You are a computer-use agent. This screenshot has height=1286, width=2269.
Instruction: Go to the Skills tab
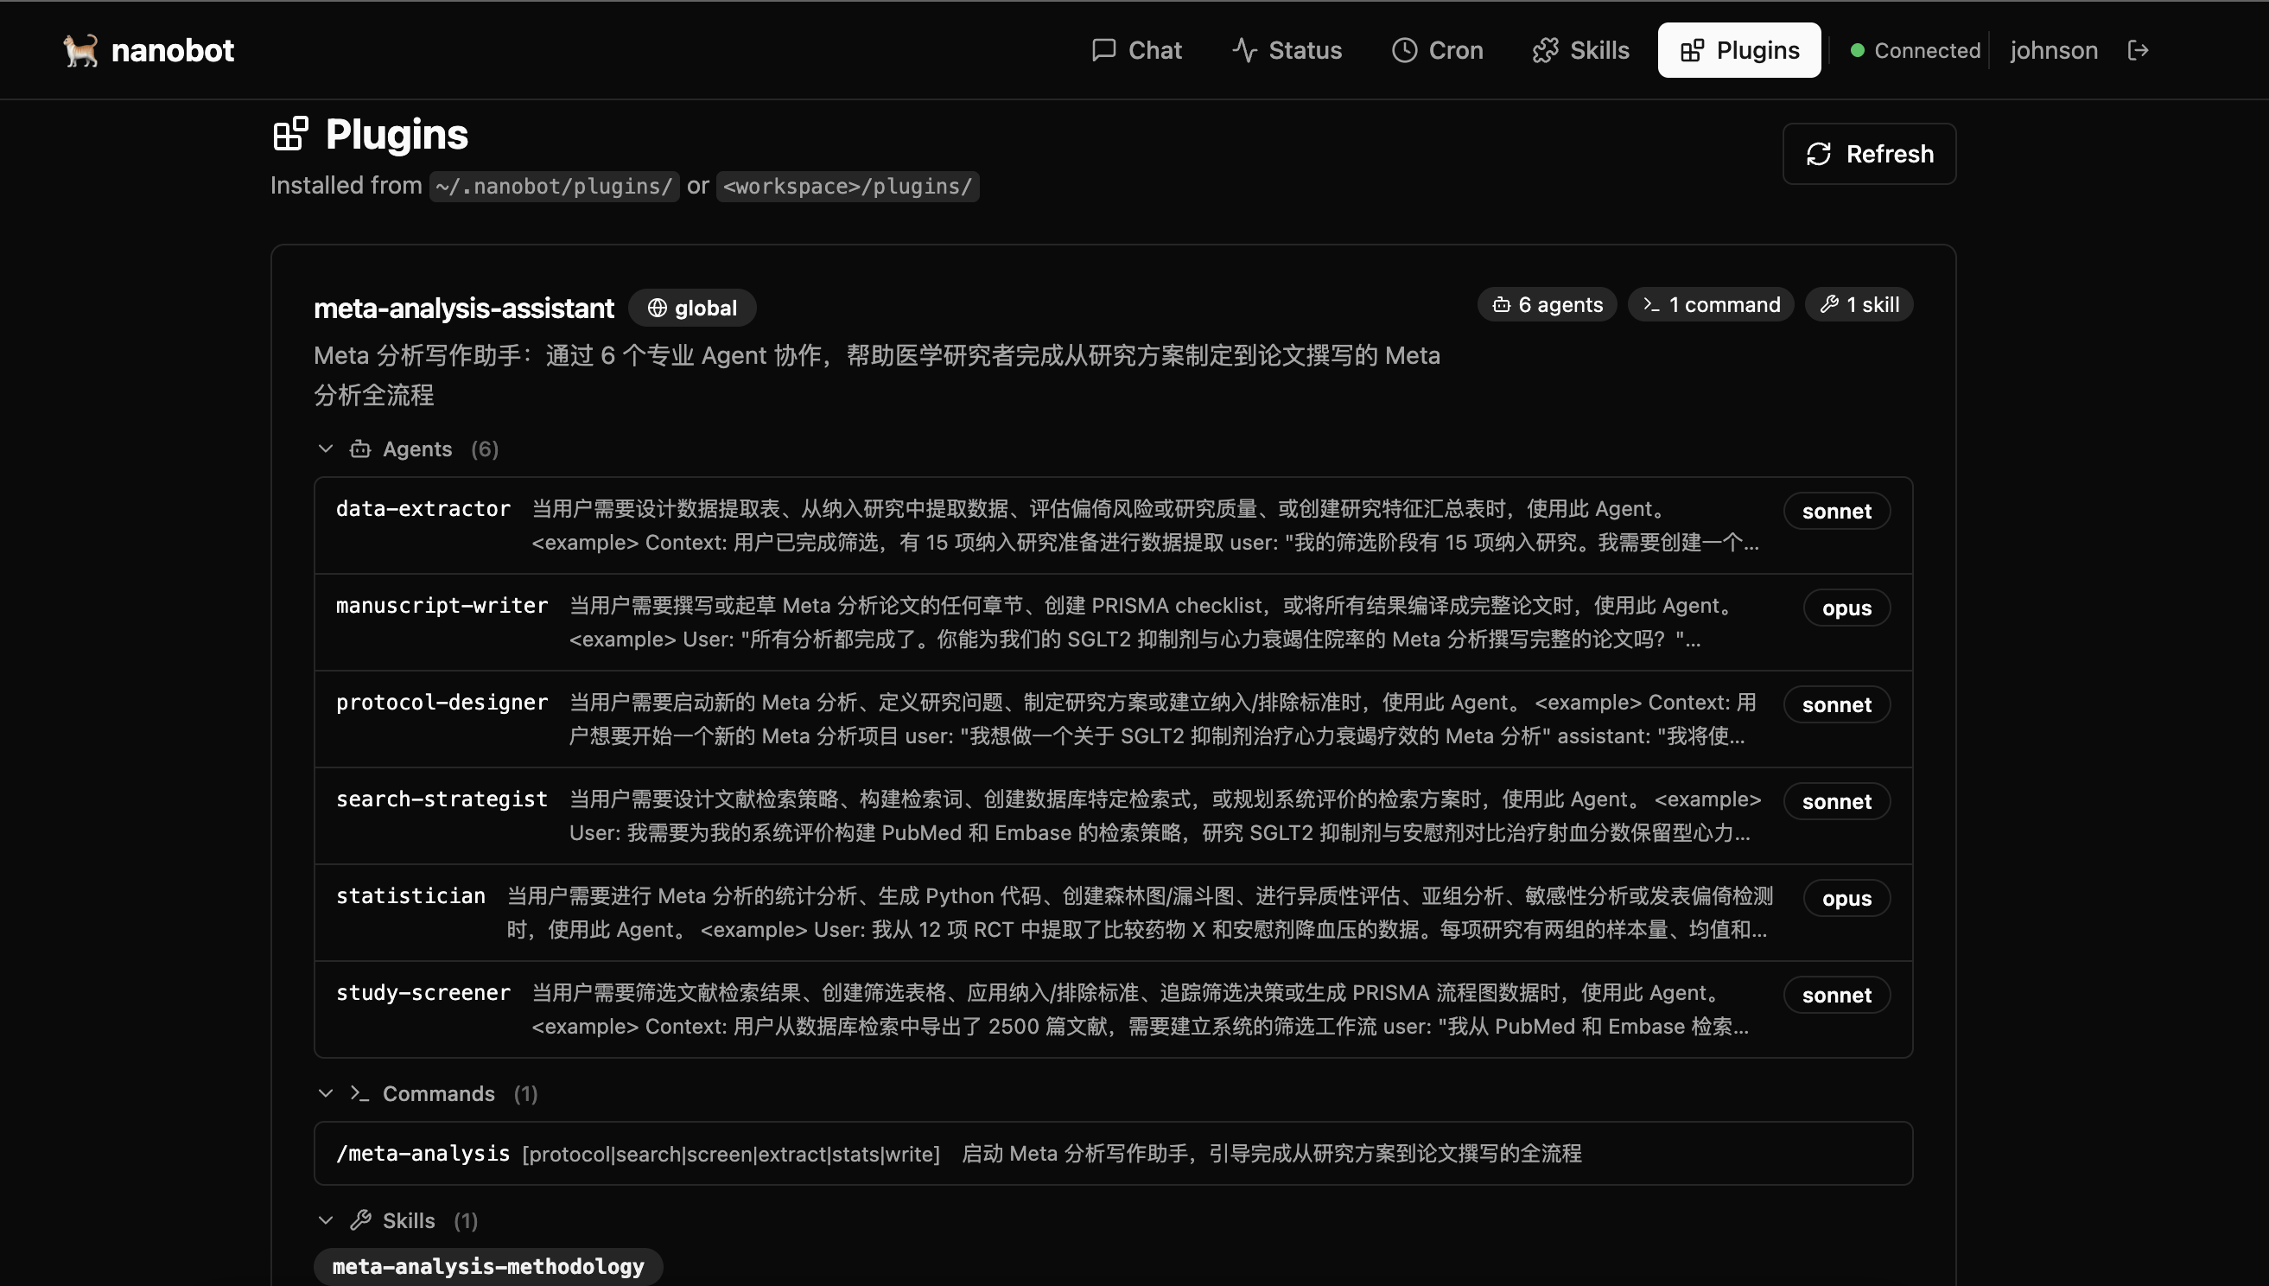[1580, 50]
